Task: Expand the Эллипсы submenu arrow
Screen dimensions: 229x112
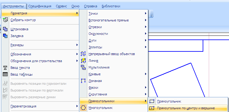Action: tap(146, 47)
